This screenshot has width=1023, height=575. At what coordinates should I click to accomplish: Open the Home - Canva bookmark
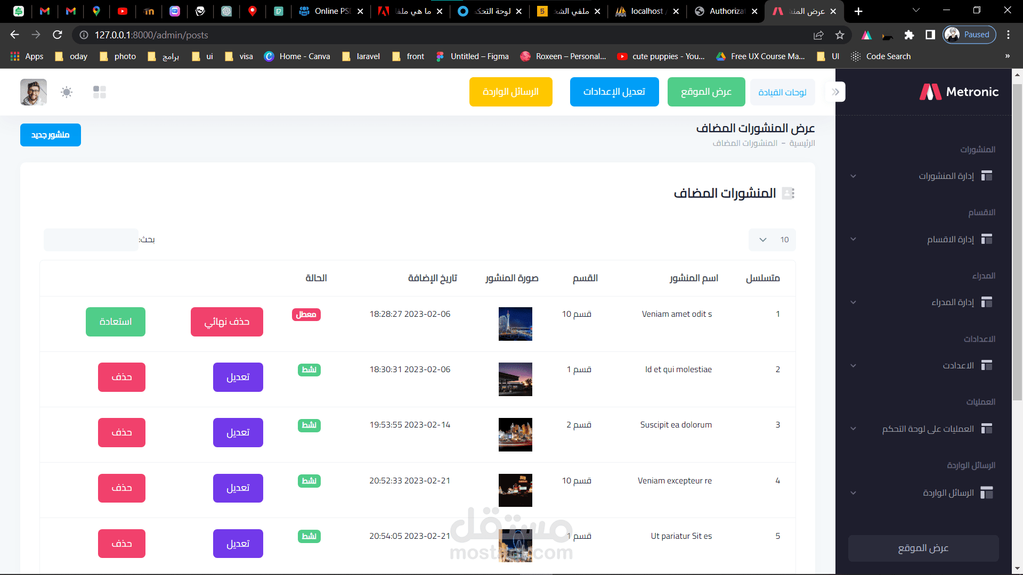click(297, 56)
